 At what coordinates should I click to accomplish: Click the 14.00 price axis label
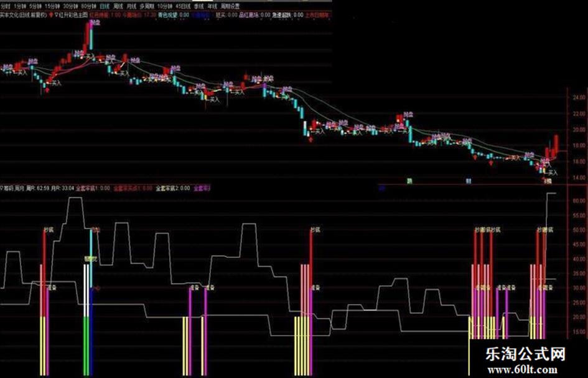click(579, 178)
